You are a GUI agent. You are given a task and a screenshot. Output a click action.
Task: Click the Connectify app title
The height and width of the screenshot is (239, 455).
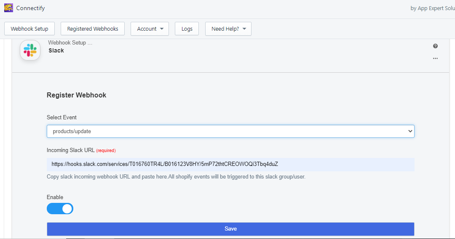[30, 8]
